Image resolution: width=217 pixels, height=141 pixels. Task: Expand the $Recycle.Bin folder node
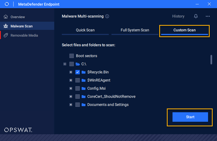71,72
